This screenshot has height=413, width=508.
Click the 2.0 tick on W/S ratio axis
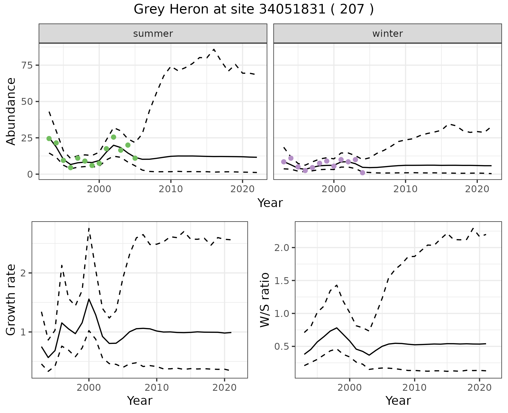pyautogui.click(x=282, y=248)
